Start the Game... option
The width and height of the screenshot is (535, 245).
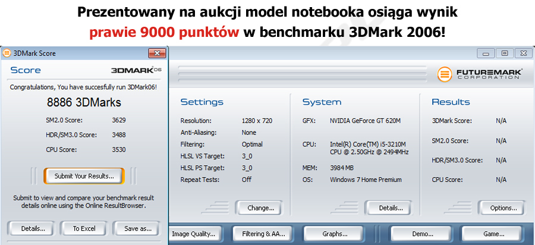coord(493,234)
